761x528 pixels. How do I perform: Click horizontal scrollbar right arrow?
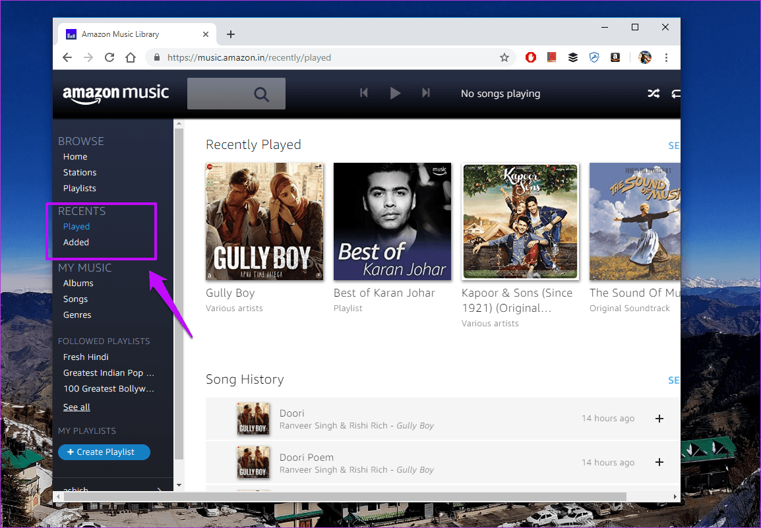coord(675,497)
